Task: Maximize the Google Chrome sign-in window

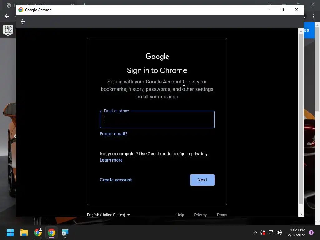Action: tap(282, 10)
